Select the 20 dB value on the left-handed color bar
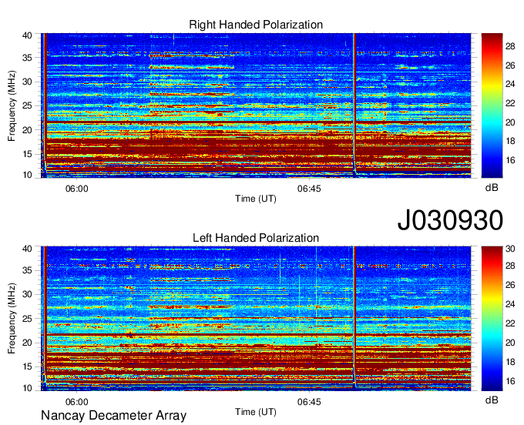The height and width of the screenshot is (425, 524). pyautogui.click(x=510, y=343)
